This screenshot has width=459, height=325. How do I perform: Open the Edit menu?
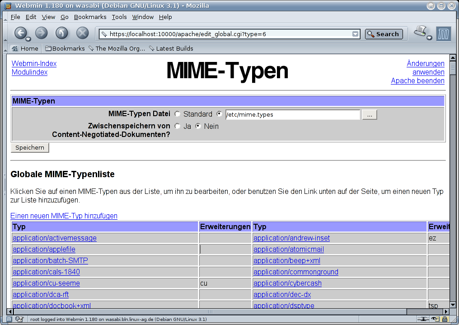pos(31,17)
